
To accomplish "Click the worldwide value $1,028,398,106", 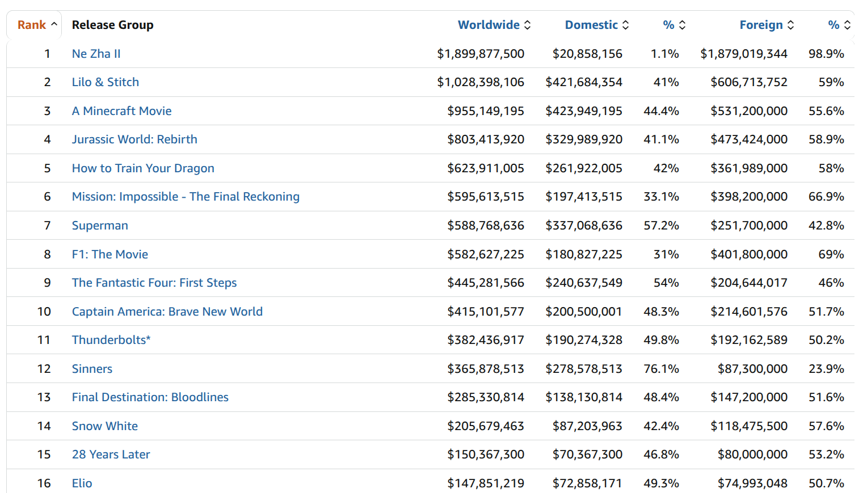I will 481,82.
